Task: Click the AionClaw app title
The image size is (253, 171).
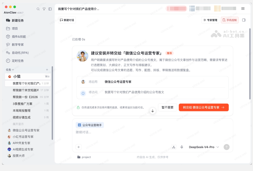Action: pos(10,12)
